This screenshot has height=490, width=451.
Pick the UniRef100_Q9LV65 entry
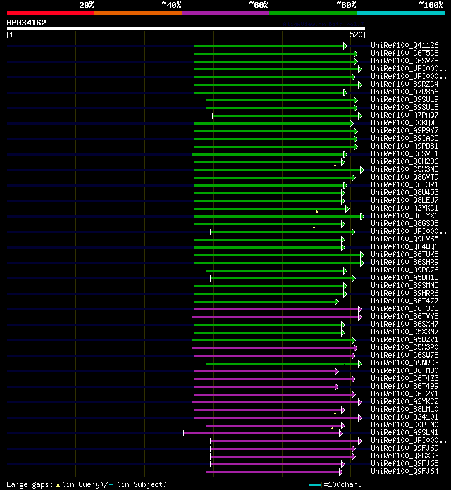[404, 239]
